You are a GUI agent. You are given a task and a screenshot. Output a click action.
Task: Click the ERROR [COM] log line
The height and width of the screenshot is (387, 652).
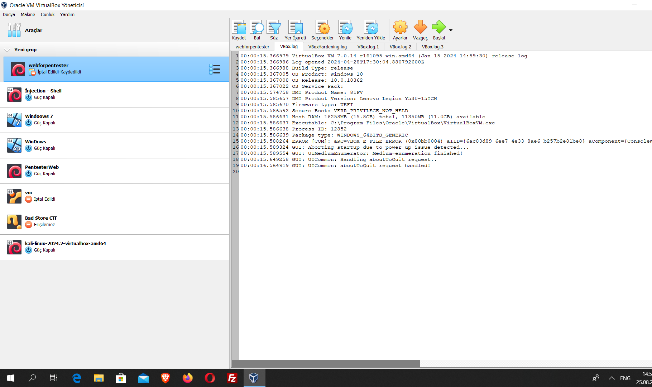[446, 141]
